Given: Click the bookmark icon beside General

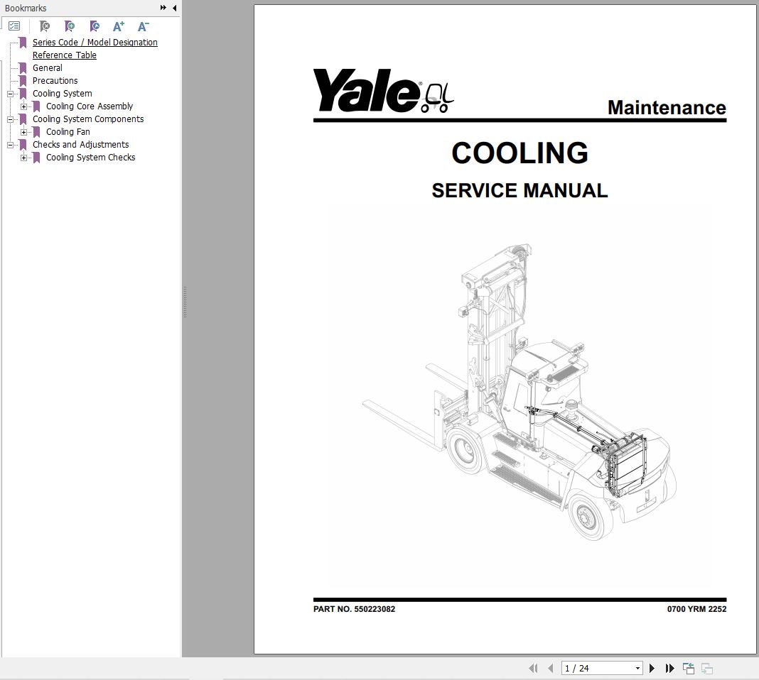Looking at the screenshot, I should coord(23,68).
